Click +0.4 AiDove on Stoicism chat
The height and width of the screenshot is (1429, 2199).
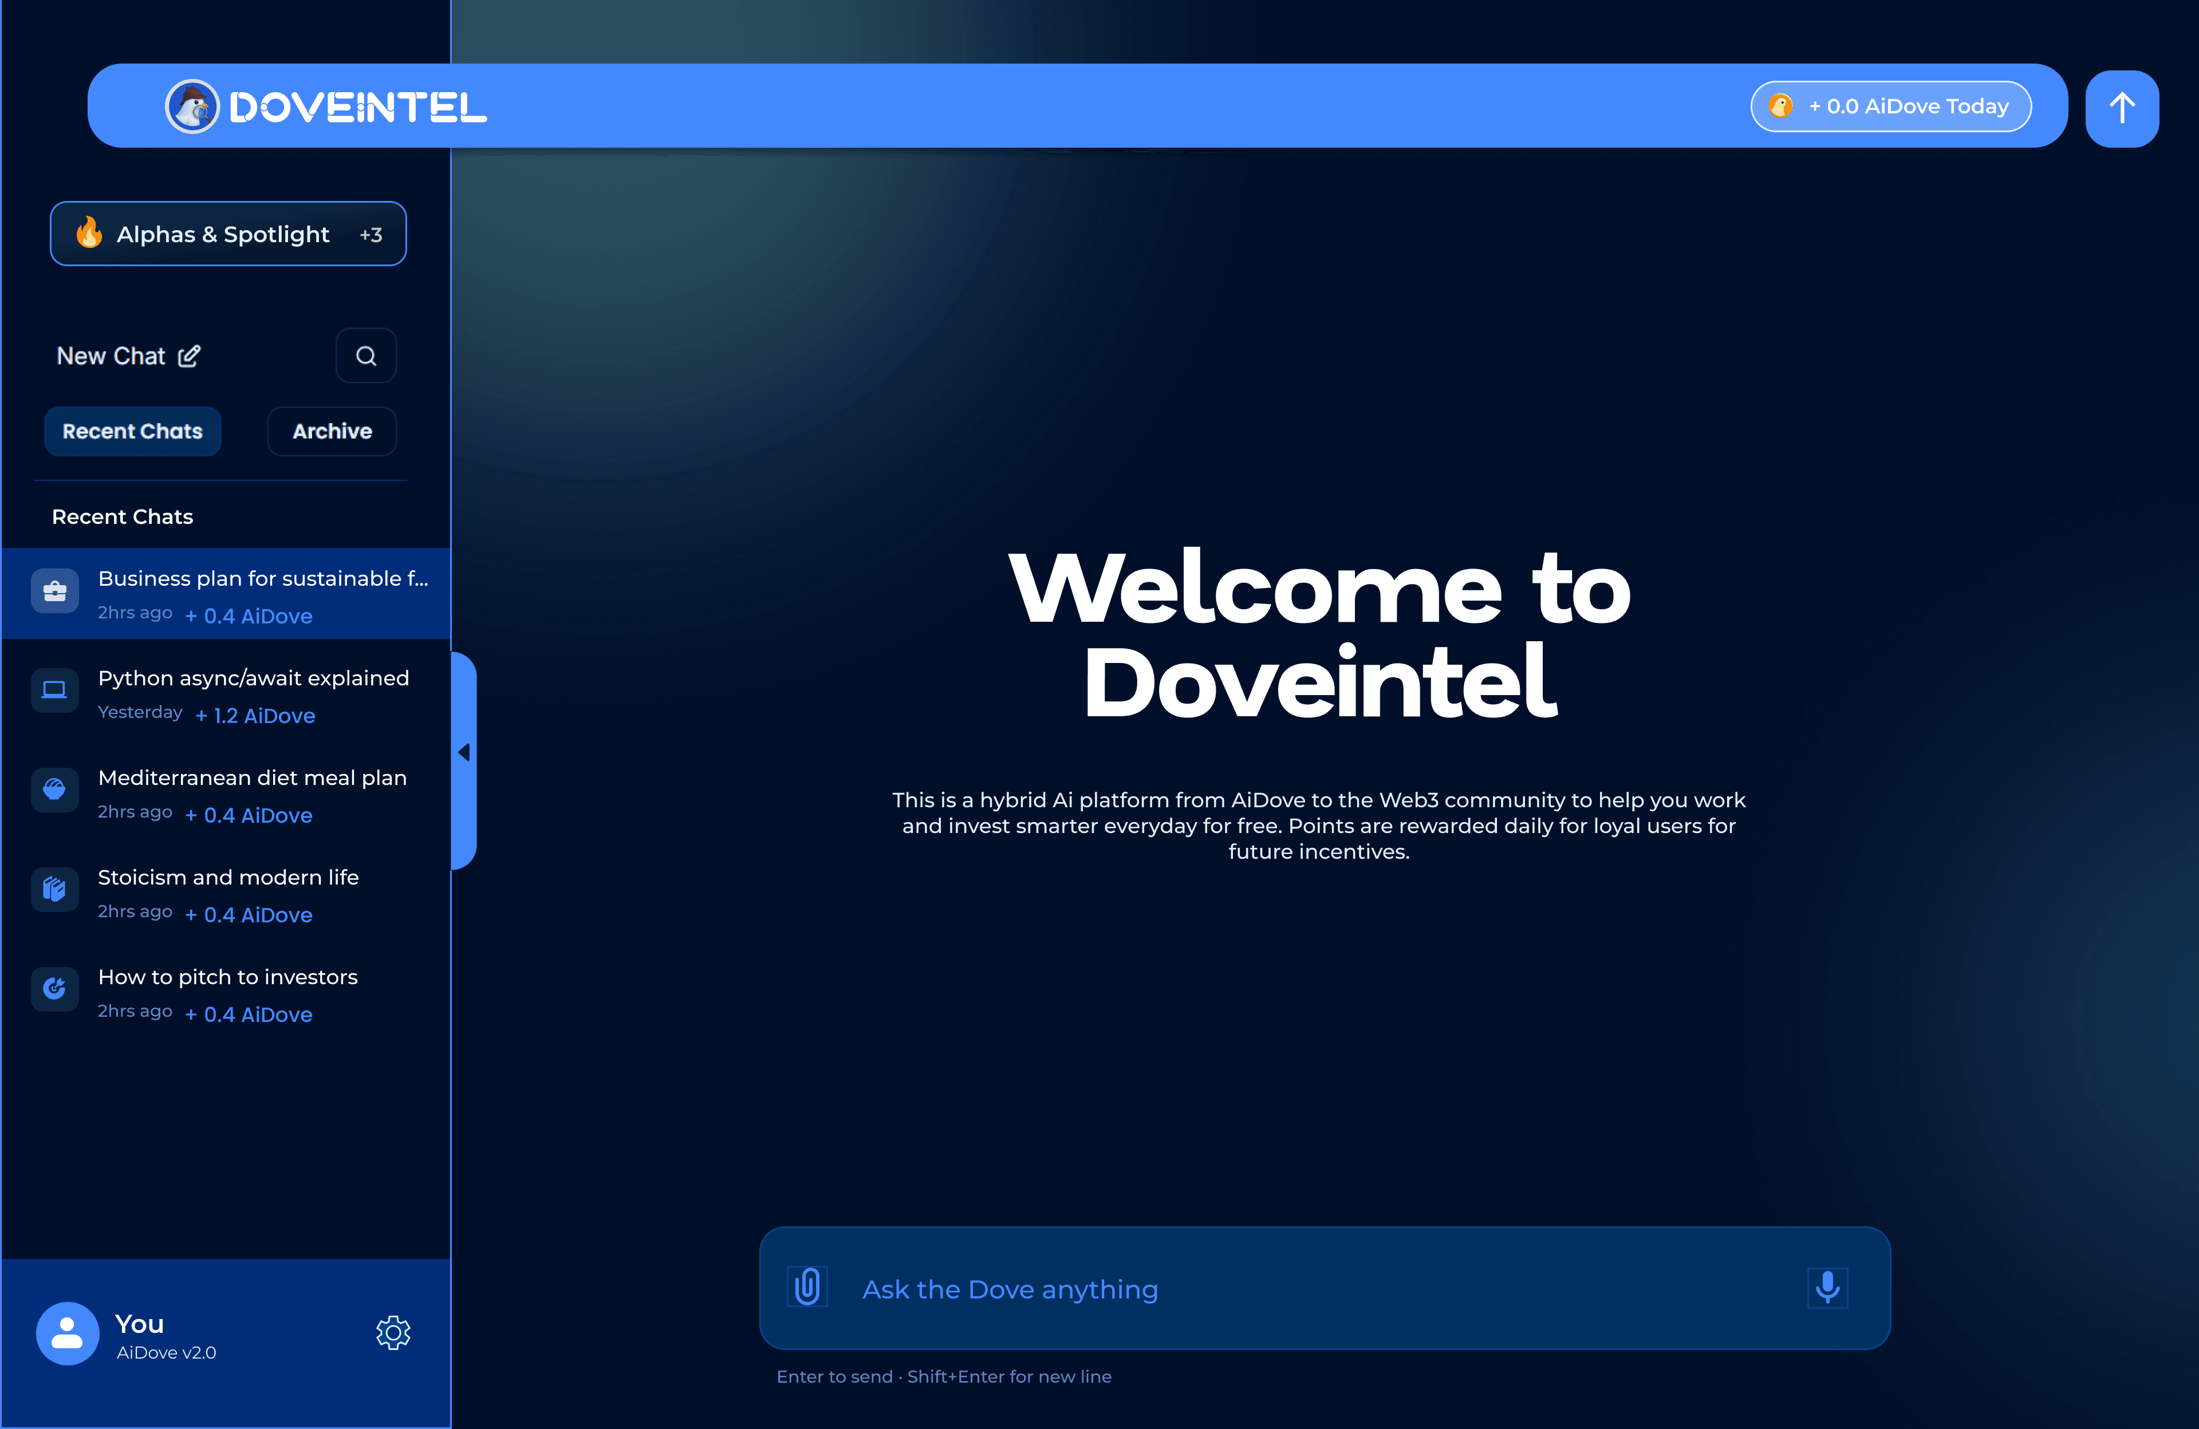249,914
